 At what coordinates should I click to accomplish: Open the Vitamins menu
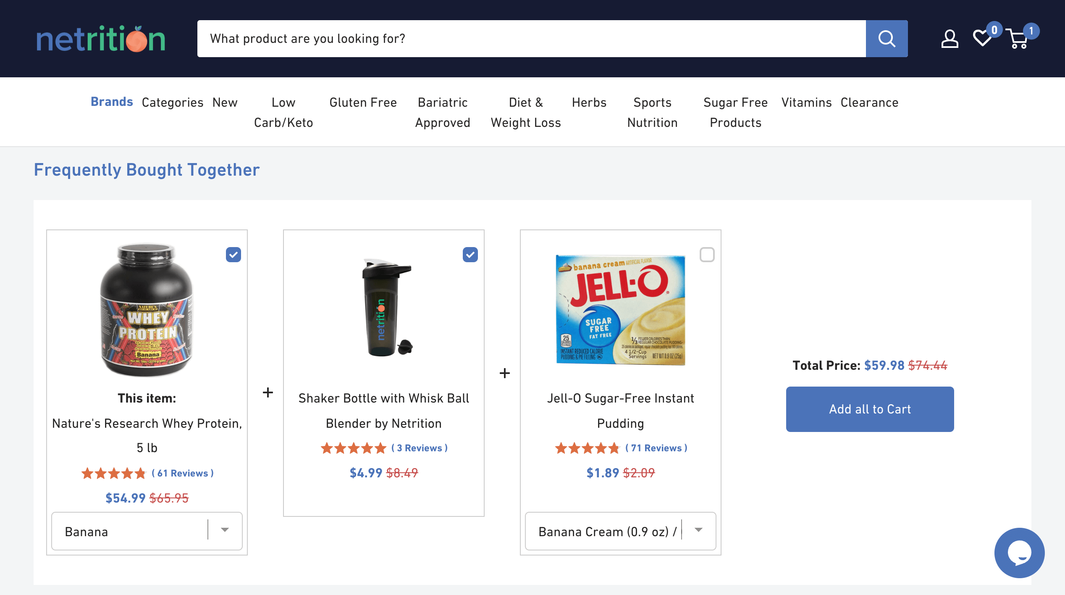[807, 103]
